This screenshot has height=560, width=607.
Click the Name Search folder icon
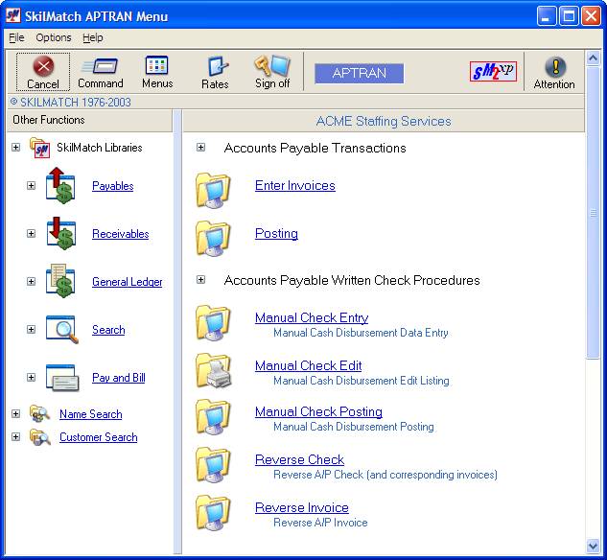click(40, 413)
